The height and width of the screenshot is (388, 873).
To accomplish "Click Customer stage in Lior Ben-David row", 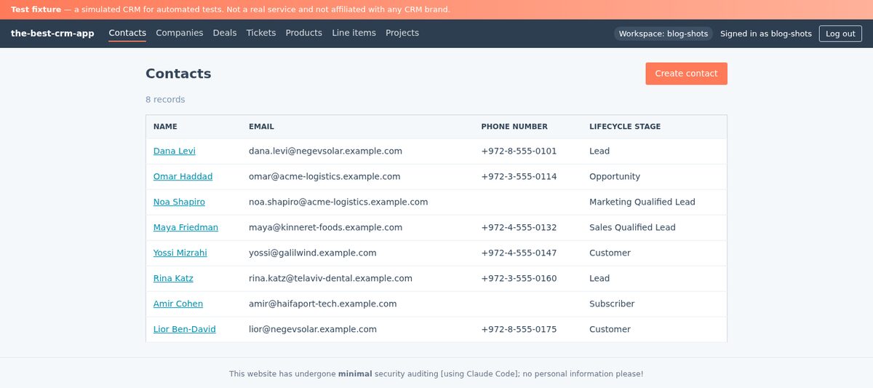I will click(610, 330).
